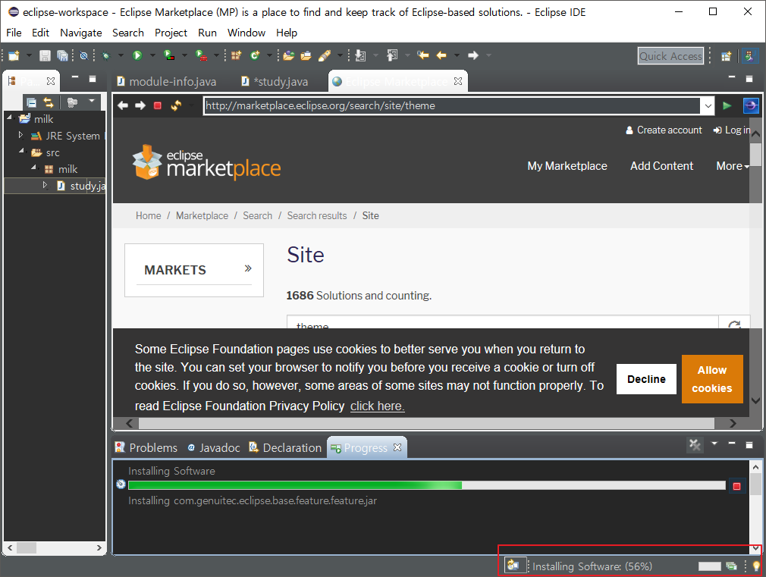Click the main toolbar Back arrow
Screen dimensions: 766x577
[441, 55]
